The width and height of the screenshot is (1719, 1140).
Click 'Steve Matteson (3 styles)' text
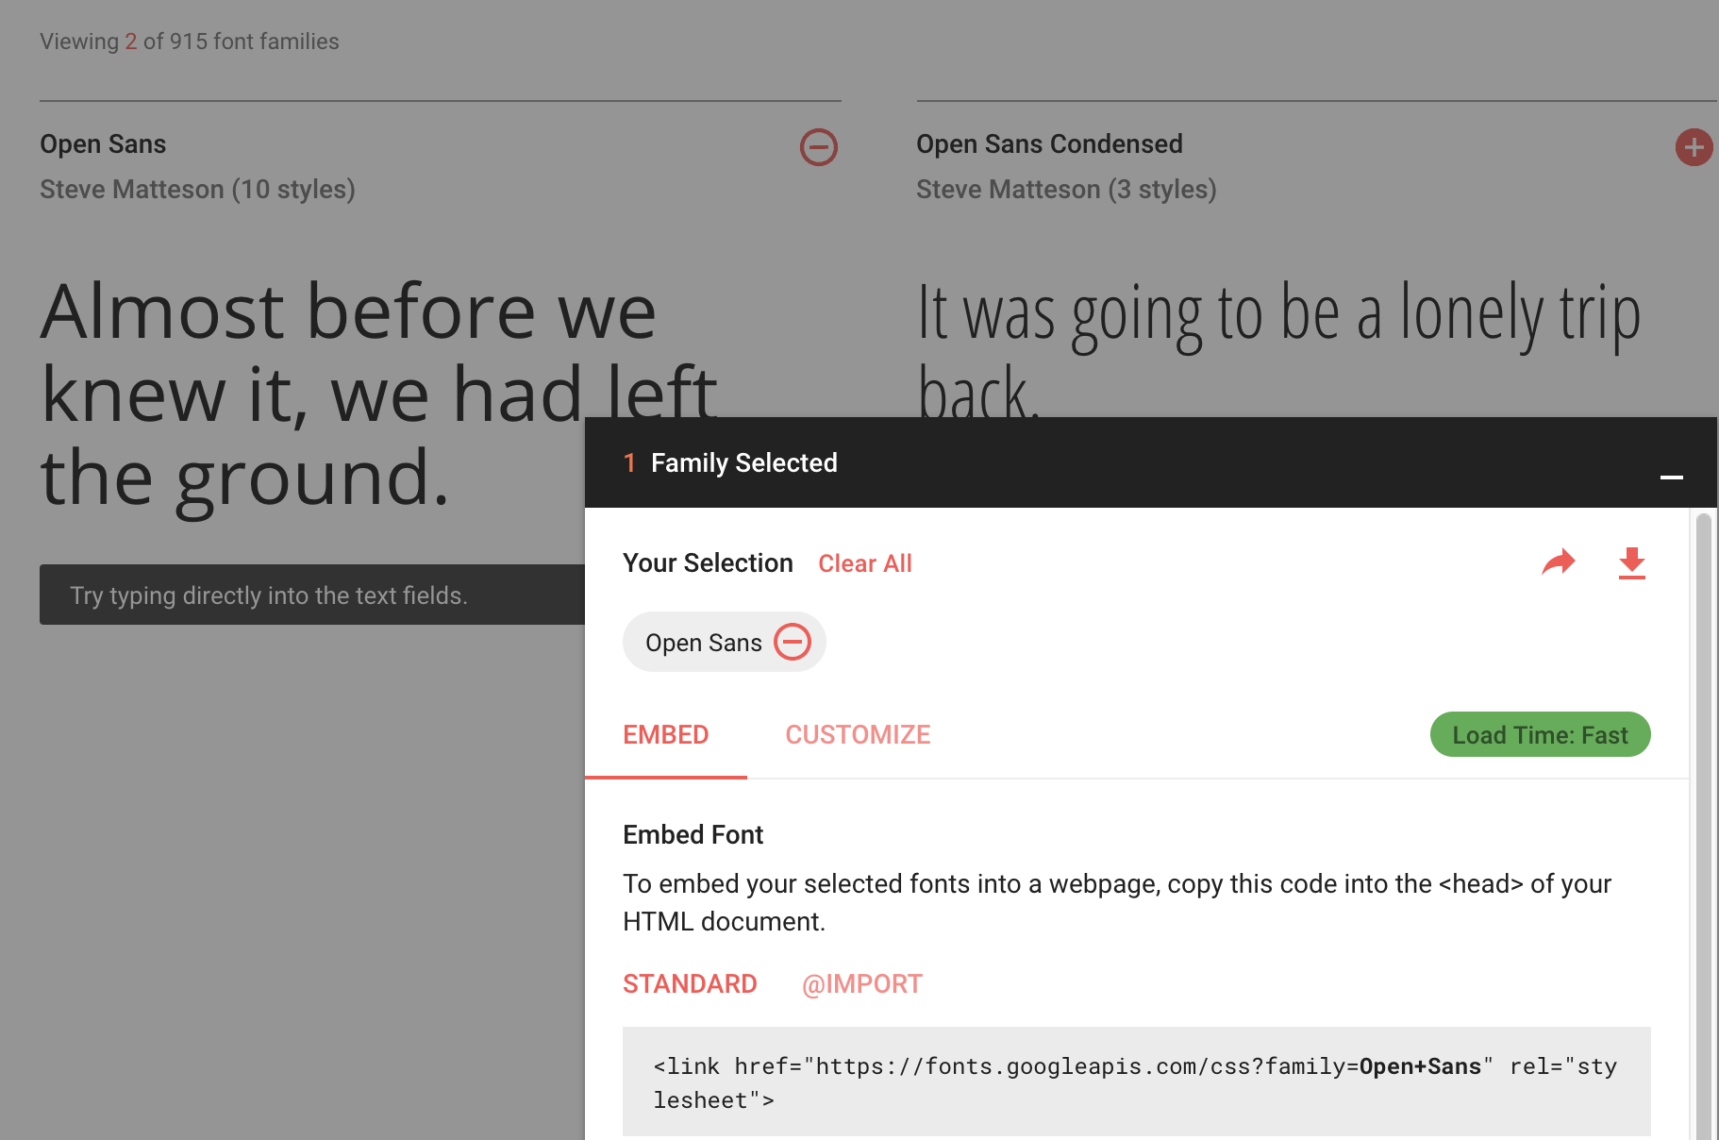pos(1066,190)
